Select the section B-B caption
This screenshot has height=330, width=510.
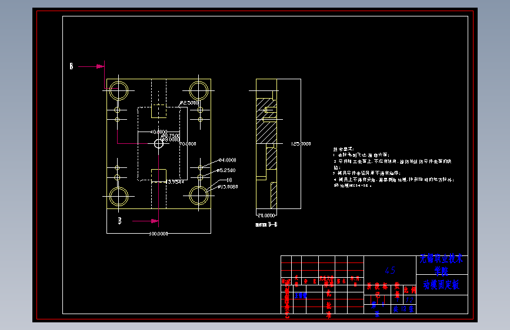tap(266, 224)
